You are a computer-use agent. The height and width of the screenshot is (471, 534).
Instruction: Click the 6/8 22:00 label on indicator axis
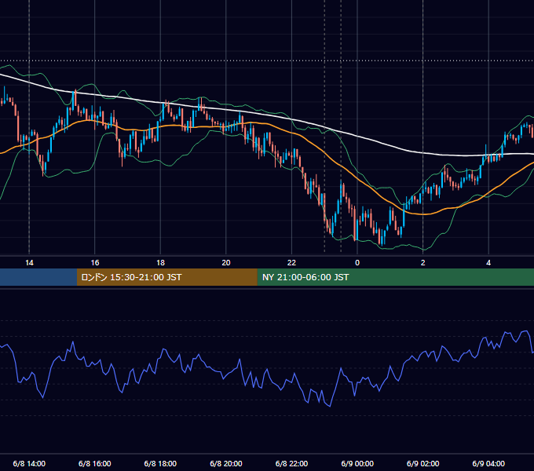coord(291,463)
